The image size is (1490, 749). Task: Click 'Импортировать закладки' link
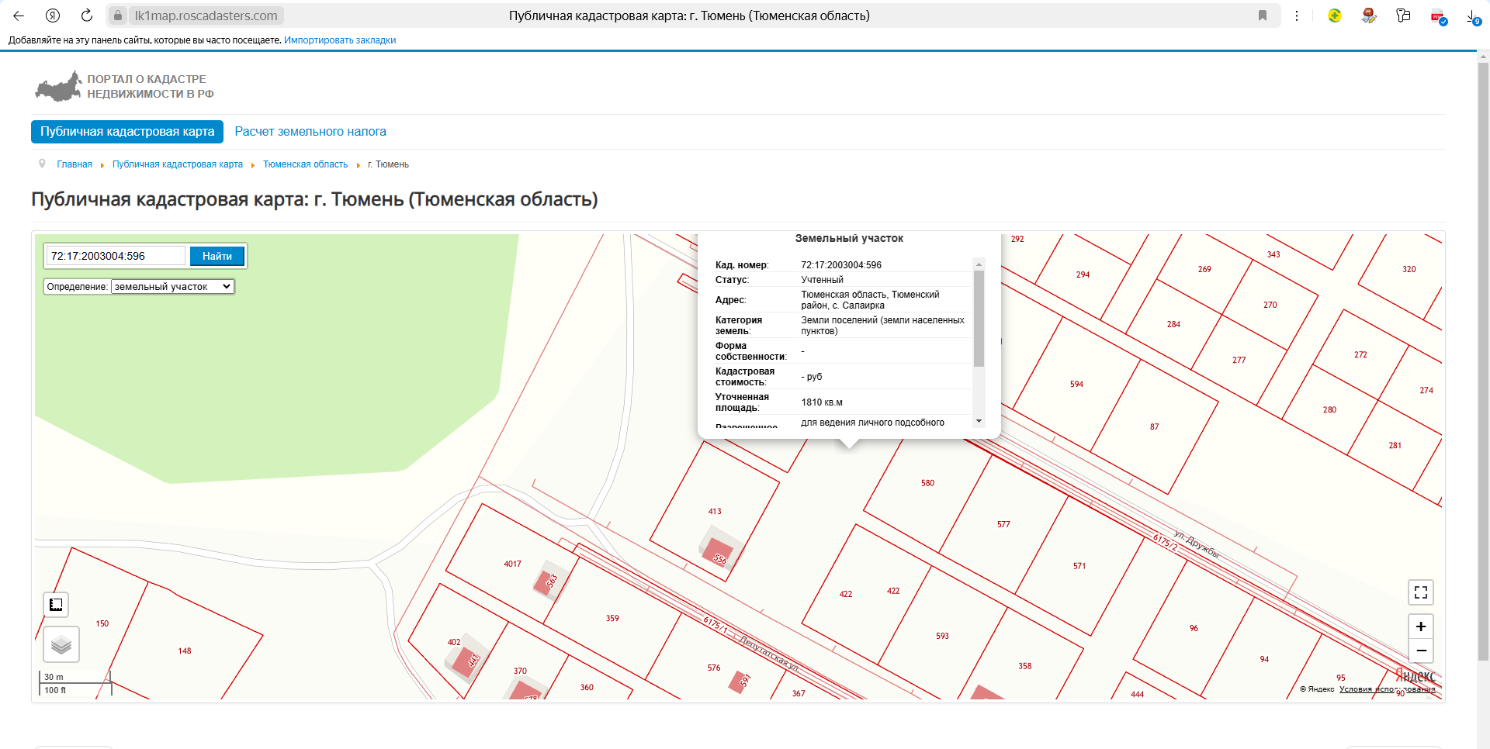point(340,40)
